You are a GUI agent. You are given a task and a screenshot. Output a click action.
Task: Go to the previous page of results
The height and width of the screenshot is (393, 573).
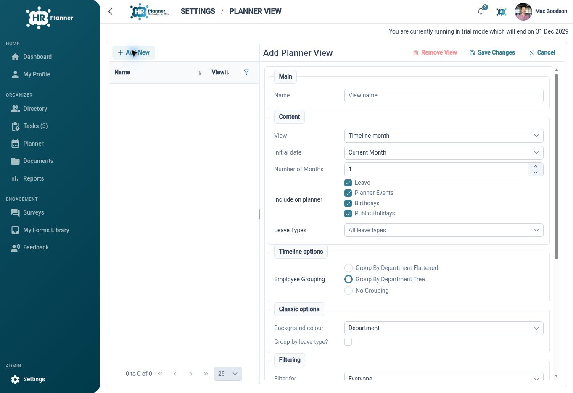pyautogui.click(x=175, y=374)
